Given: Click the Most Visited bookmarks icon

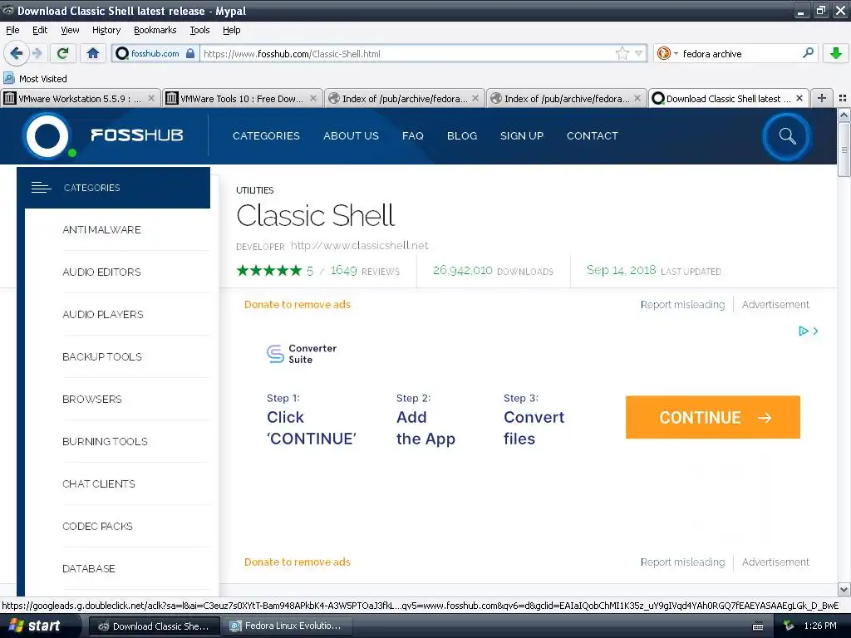Looking at the screenshot, I should click(x=8, y=79).
